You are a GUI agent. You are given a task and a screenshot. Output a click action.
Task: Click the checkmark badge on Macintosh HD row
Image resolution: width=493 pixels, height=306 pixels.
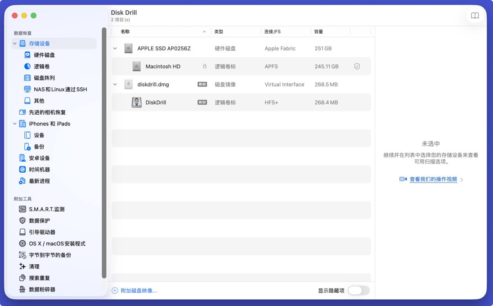(x=357, y=66)
